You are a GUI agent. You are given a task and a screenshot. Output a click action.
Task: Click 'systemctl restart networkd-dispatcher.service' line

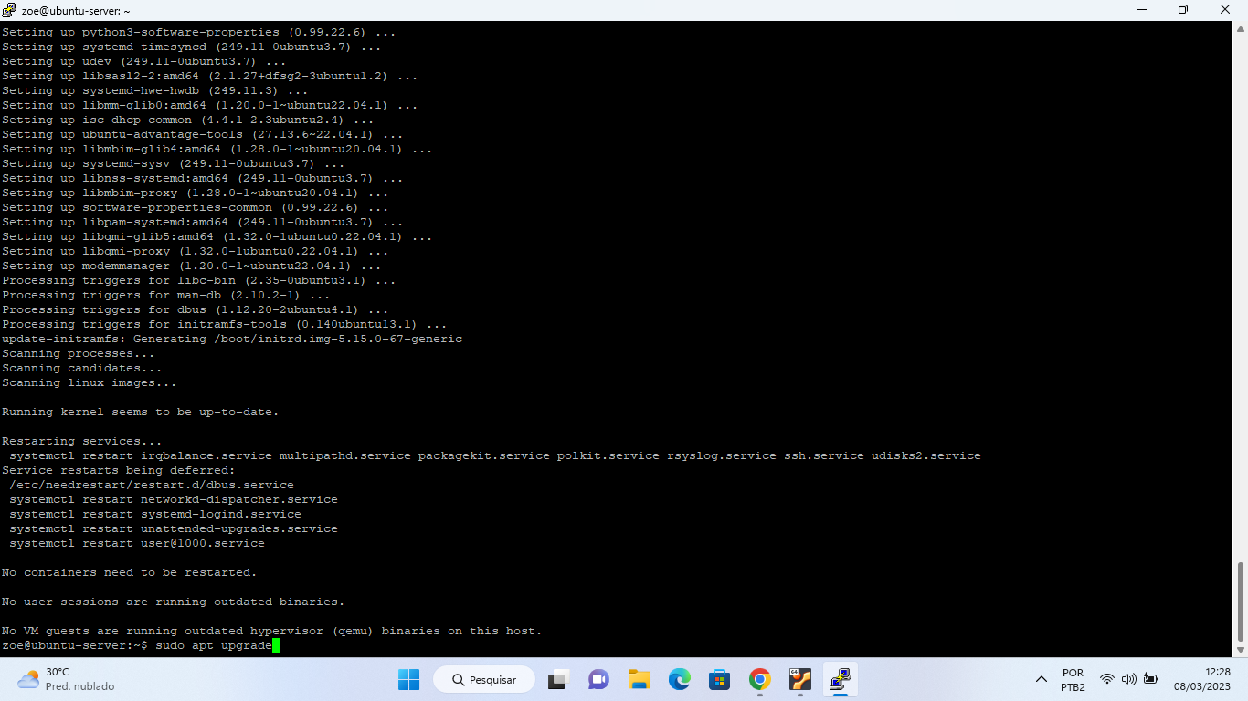click(174, 499)
